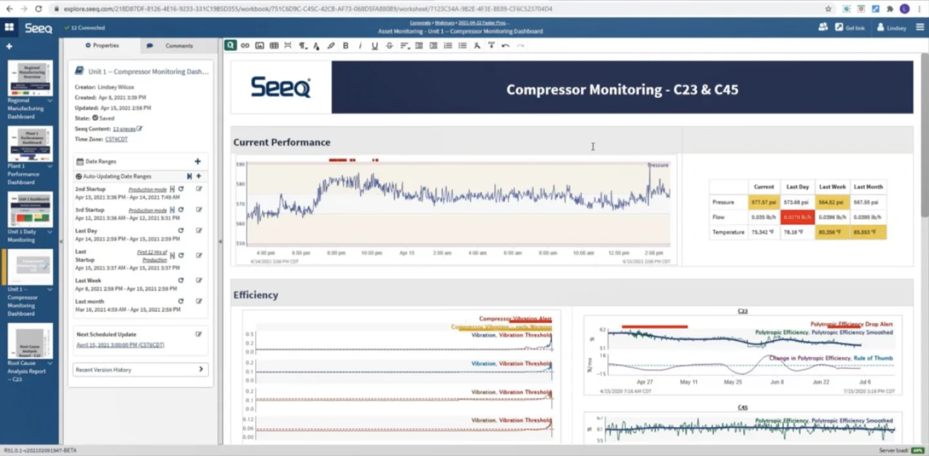Expand Plant 1 Performance Dashboard worksheet options
The image size is (929, 456).
[x=50, y=166]
